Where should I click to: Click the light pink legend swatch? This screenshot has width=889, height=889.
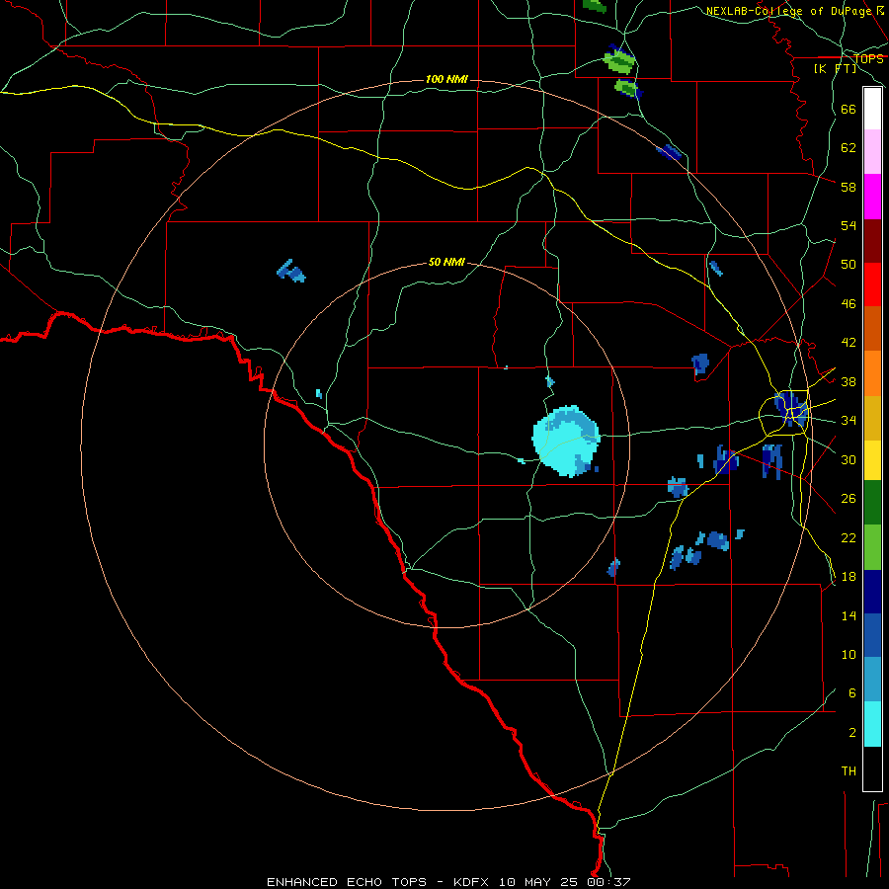click(872, 152)
